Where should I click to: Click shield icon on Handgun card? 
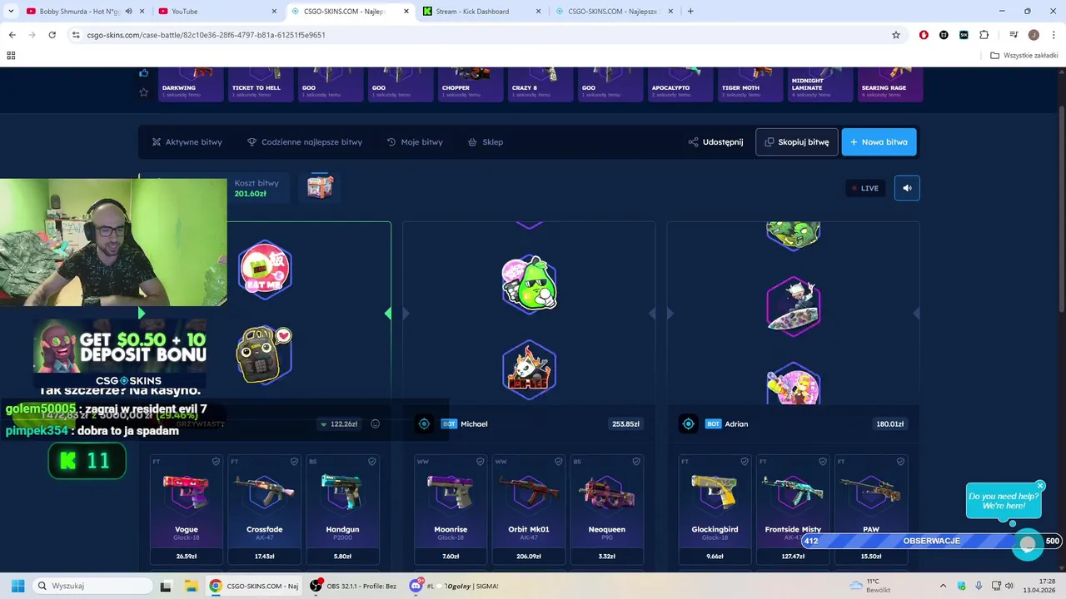[x=371, y=462]
